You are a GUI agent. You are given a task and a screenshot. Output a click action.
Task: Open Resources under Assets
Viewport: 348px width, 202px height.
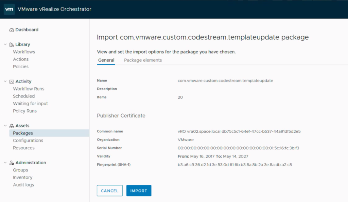[x=23, y=148]
